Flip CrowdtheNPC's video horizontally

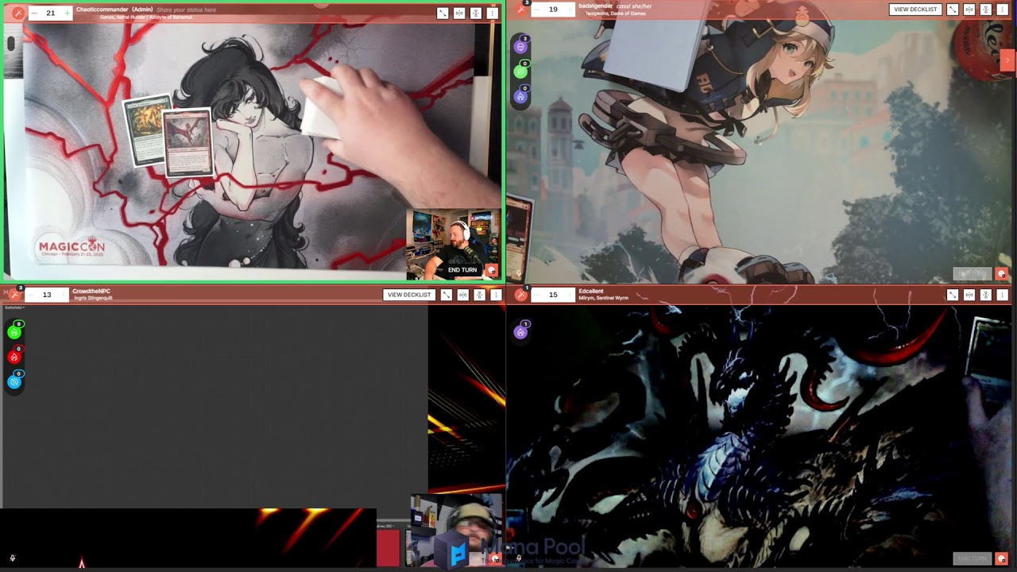pyautogui.click(x=463, y=295)
